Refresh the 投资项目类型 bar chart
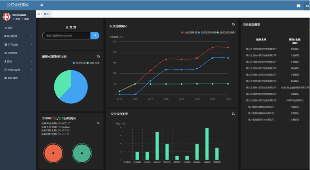The height and width of the screenshot is (170, 310). [x=233, y=114]
